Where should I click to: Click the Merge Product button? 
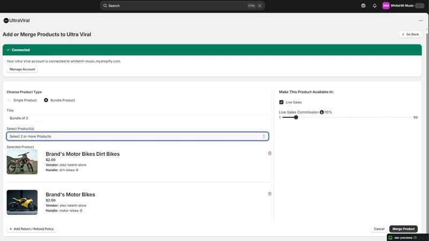tap(403, 229)
